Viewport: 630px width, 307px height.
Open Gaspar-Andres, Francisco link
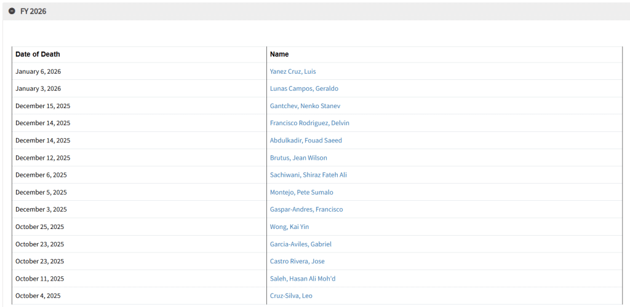pos(306,209)
